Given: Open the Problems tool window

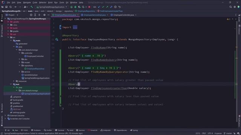Looking at the screenshot, I should click(36, 130).
